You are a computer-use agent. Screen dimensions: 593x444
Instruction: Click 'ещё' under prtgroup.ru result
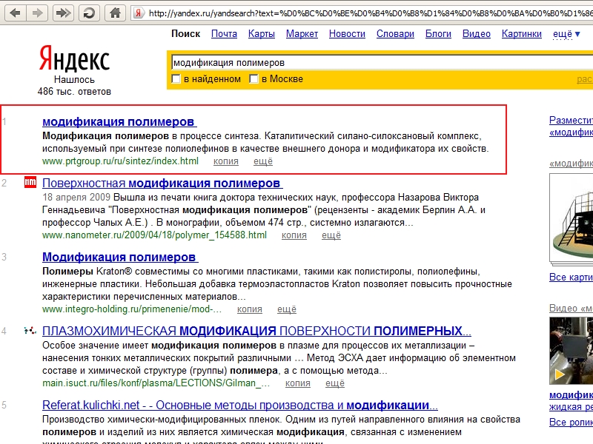click(x=263, y=161)
